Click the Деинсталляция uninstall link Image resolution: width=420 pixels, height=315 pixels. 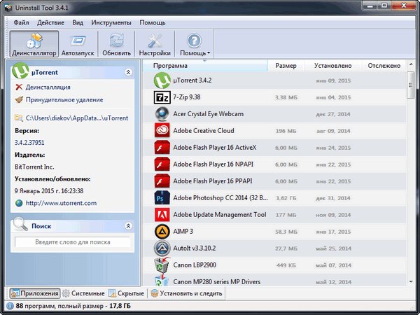48,87
